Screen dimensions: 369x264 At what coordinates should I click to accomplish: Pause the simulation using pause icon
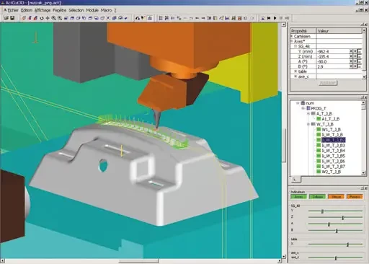pos(281,18)
